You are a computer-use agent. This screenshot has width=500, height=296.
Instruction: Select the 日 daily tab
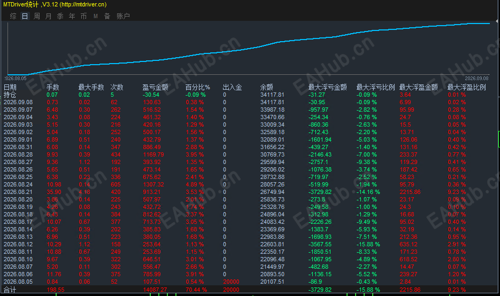[25, 16]
